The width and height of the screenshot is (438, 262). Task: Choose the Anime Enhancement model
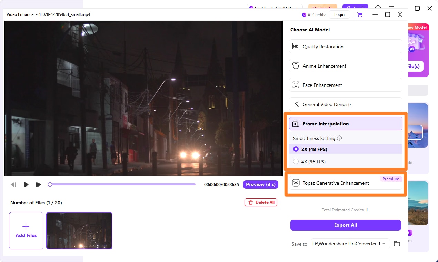coord(346,65)
